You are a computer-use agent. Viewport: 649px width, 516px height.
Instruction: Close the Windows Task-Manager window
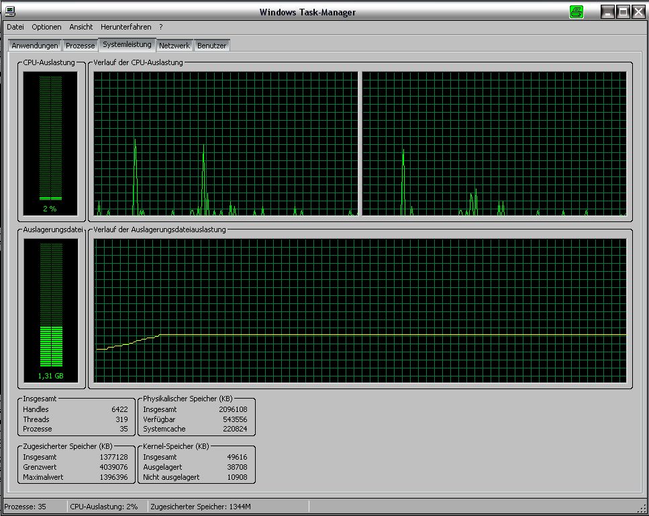(639, 11)
